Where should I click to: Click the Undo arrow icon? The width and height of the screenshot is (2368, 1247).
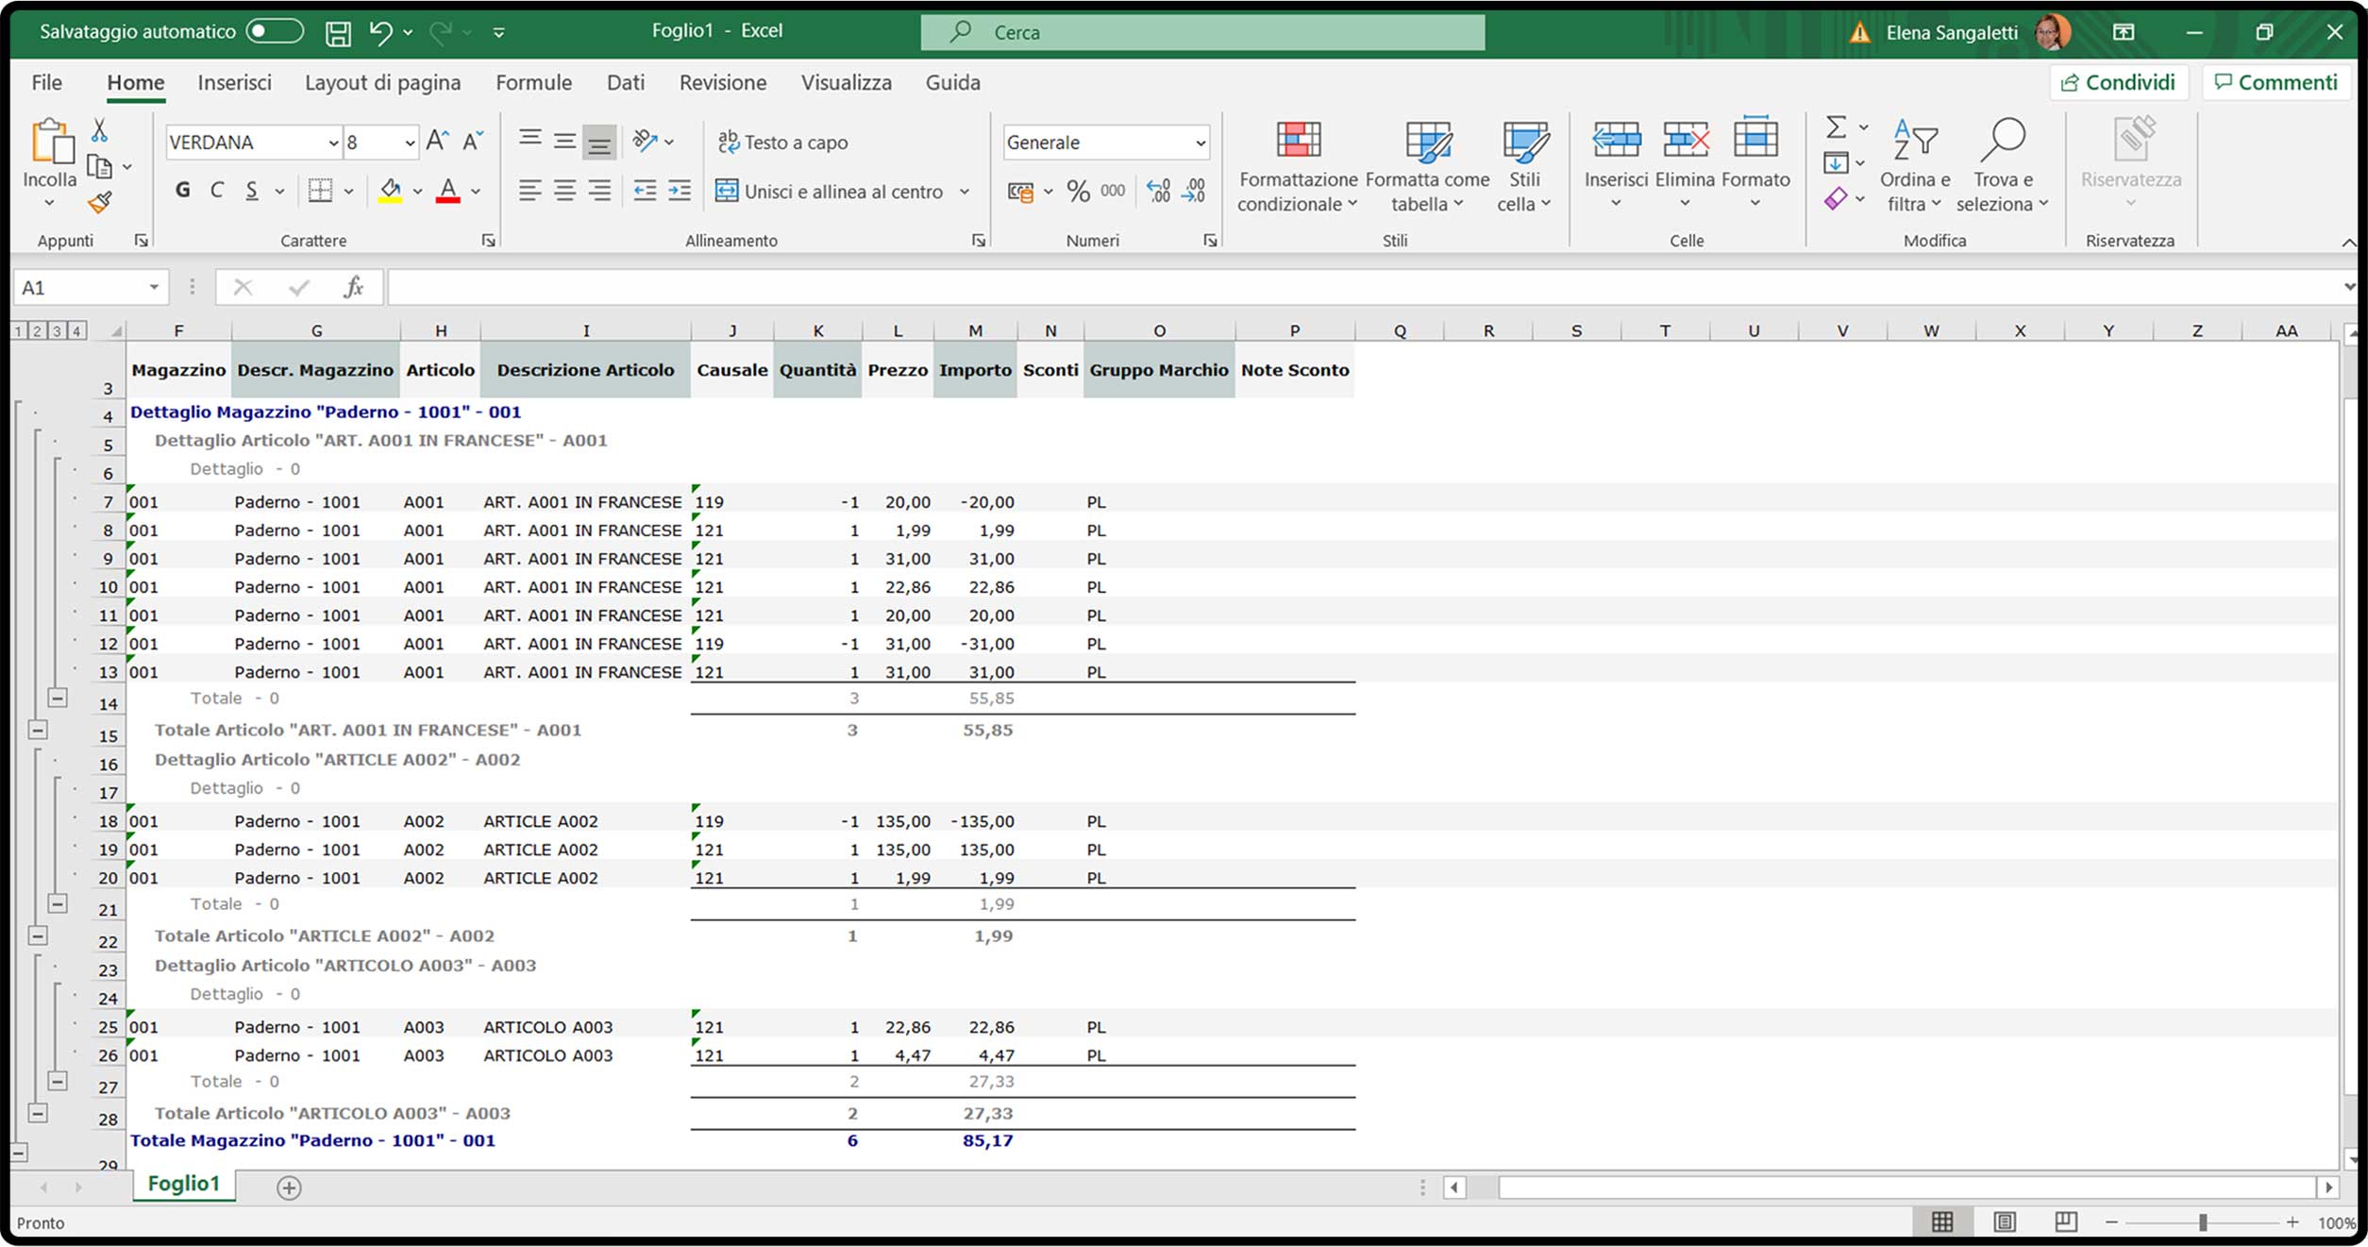(380, 33)
